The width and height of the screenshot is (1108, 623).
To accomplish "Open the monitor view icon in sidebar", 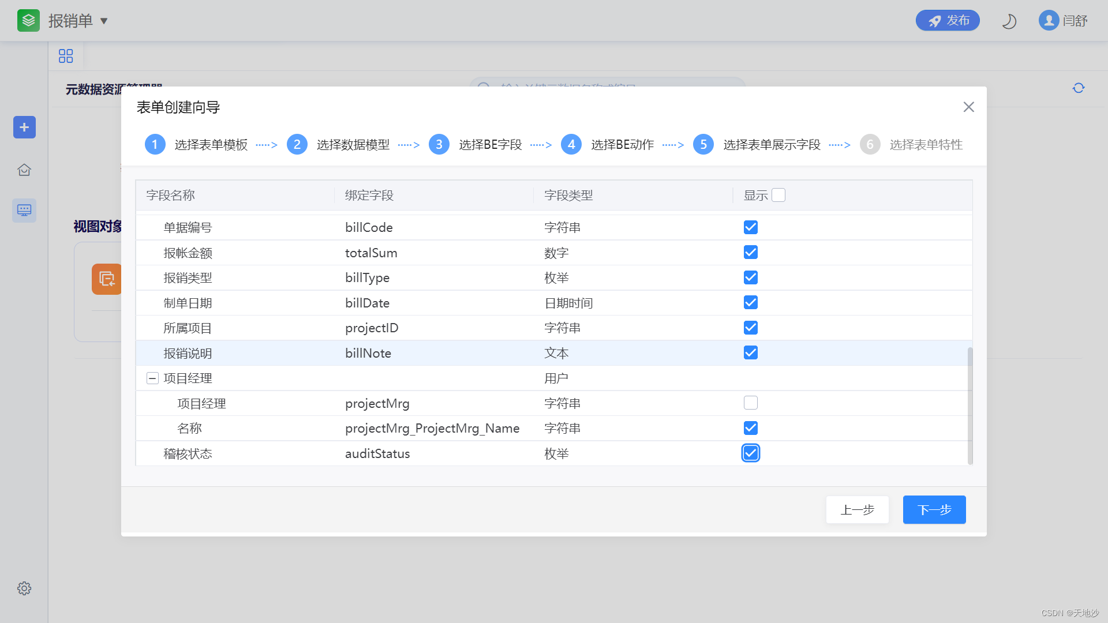I will point(24,210).
